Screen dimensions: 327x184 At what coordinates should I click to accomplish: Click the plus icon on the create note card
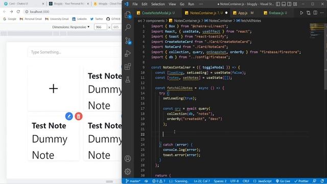tap(53, 88)
